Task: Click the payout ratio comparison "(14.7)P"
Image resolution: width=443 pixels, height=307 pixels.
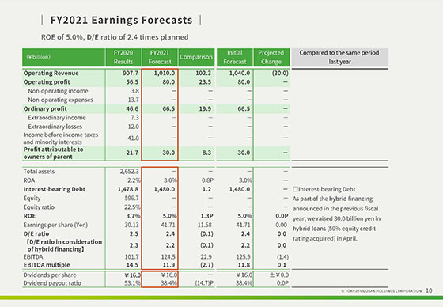Action: [205, 283]
